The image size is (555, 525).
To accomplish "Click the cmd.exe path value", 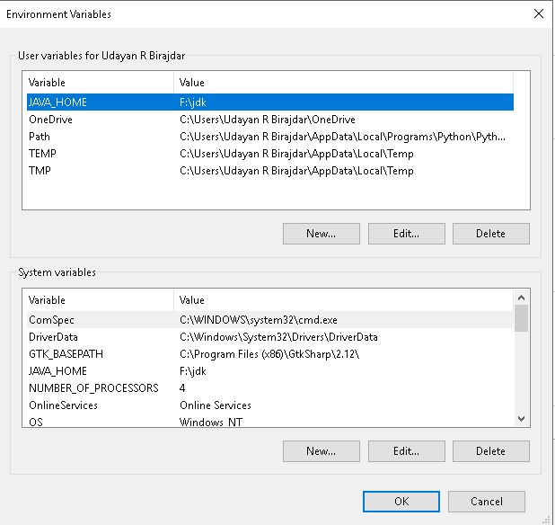I will tap(259, 319).
